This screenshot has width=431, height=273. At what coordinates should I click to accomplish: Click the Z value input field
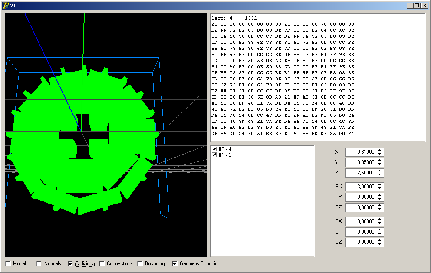click(361, 173)
